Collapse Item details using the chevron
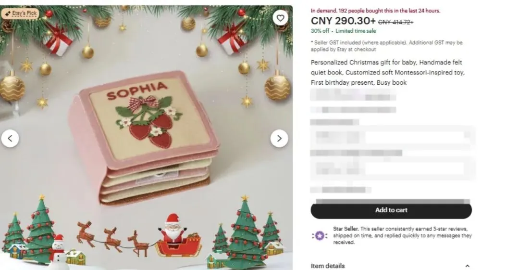Image resolution: width=519 pixels, height=270 pixels. point(467,266)
